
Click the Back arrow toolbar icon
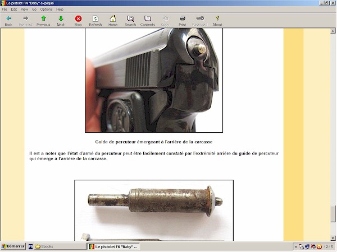coord(8,21)
